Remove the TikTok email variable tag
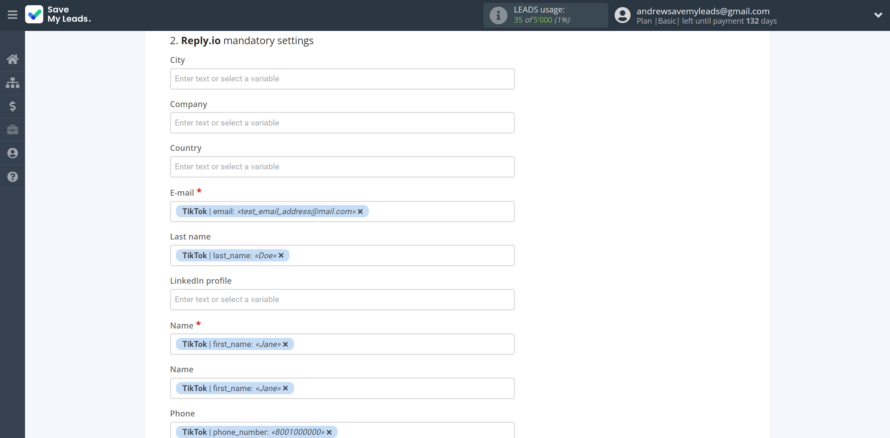Screen dimensions: 890x438 click(360, 211)
